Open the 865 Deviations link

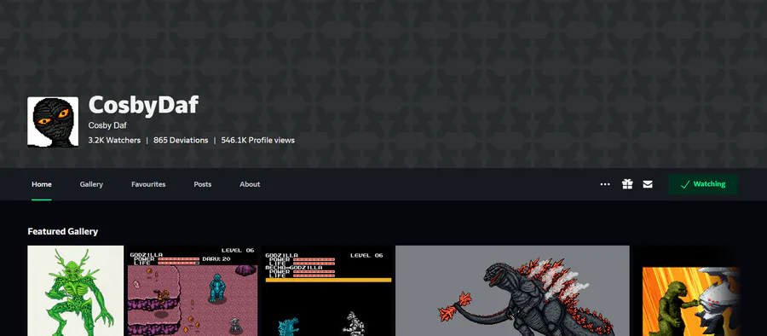(x=181, y=140)
